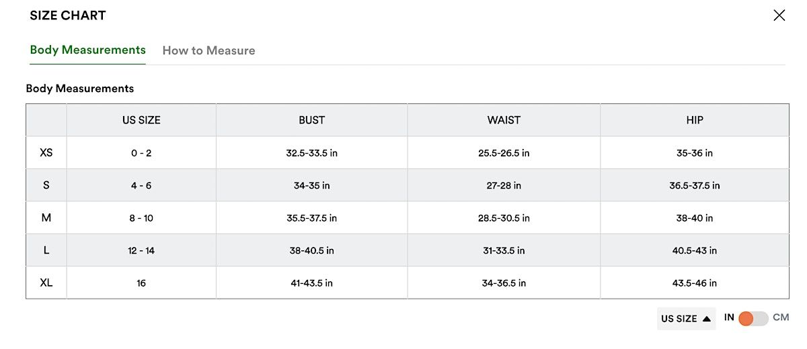The height and width of the screenshot is (349, 807).
Task: Close the size chart dialog
Action: 779,15
